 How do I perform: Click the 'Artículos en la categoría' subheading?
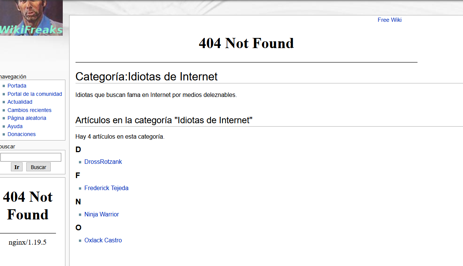(x=164, y=121)
